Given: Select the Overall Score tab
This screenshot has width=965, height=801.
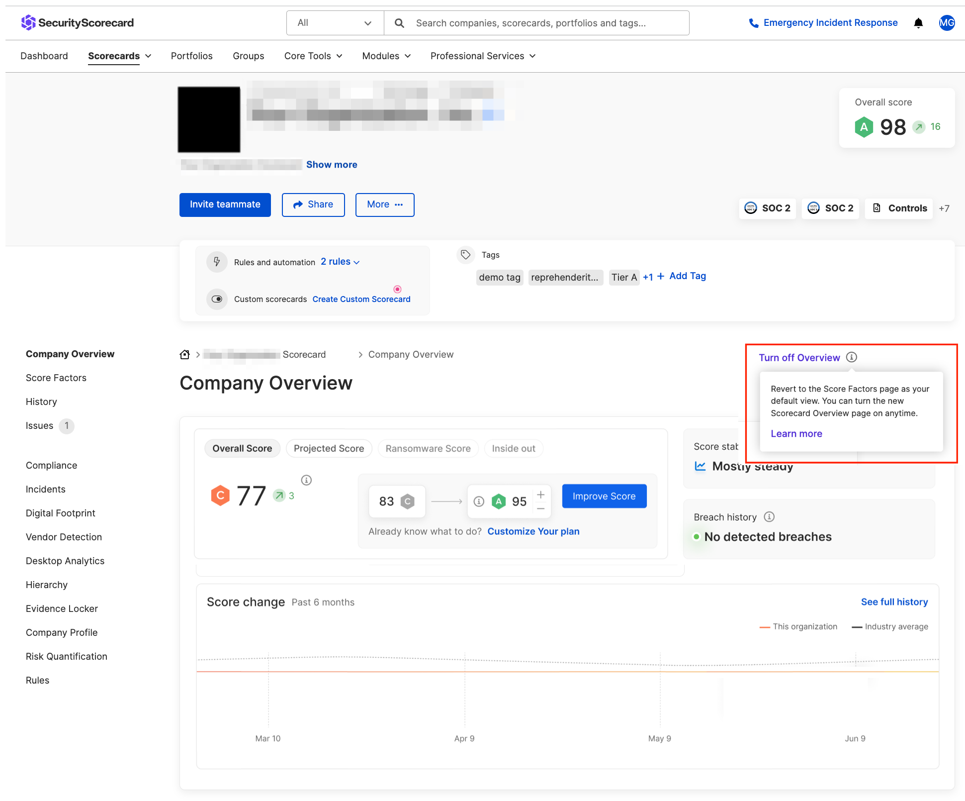Looking at the screenshot, I should click(242, 448).
